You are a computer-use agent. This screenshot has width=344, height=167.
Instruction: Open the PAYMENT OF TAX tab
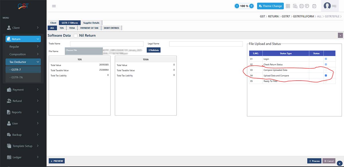89,28
